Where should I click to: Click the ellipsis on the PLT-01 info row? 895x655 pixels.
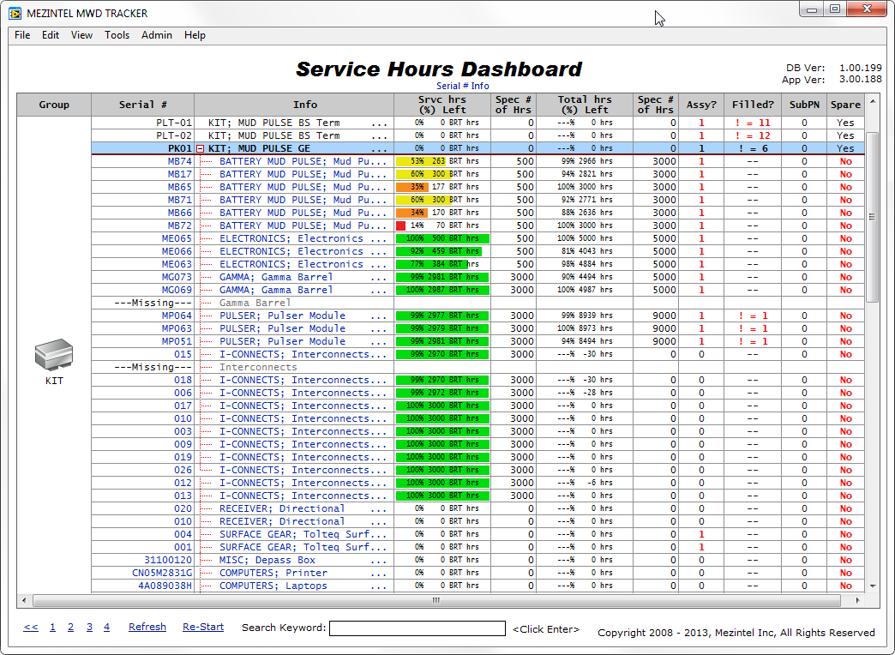pos(379,123)
